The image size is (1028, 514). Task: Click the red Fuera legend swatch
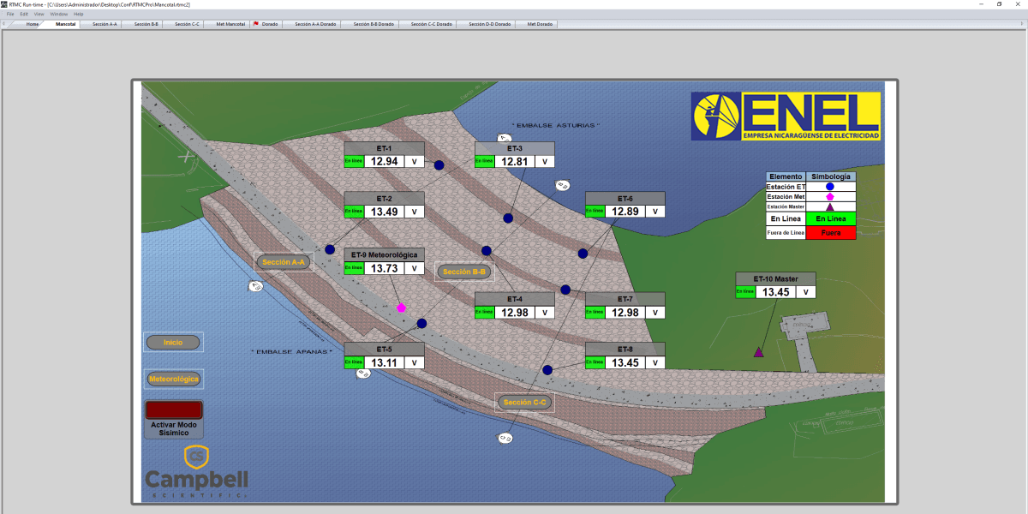coord(831,233)
